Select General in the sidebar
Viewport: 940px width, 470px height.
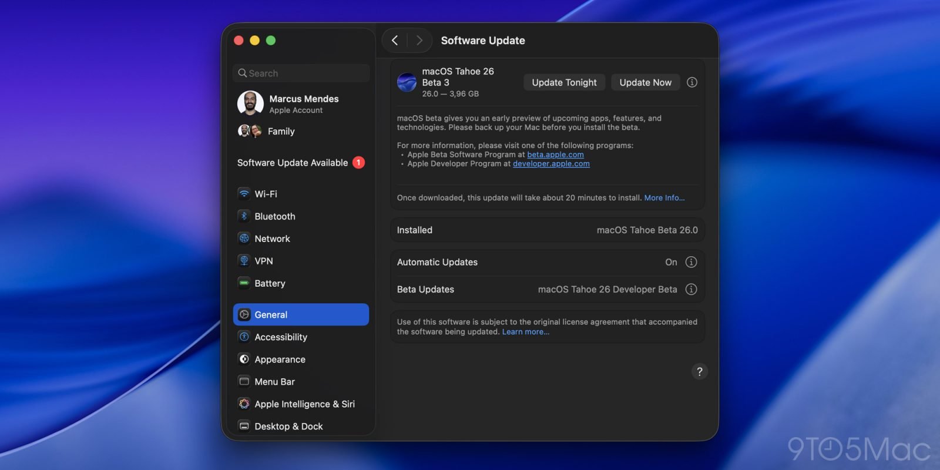301,315
